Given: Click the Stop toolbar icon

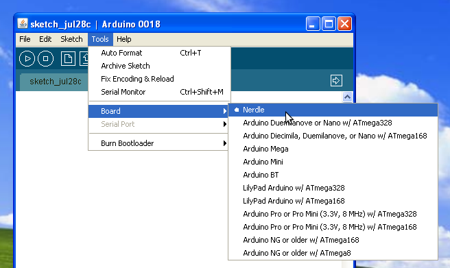Looking at the screenshot, I should [46, 58].
